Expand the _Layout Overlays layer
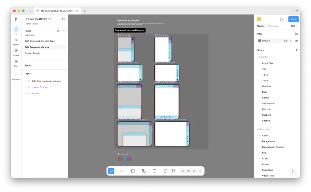Viewport: 311px width, 192px height. click(26, 87)
